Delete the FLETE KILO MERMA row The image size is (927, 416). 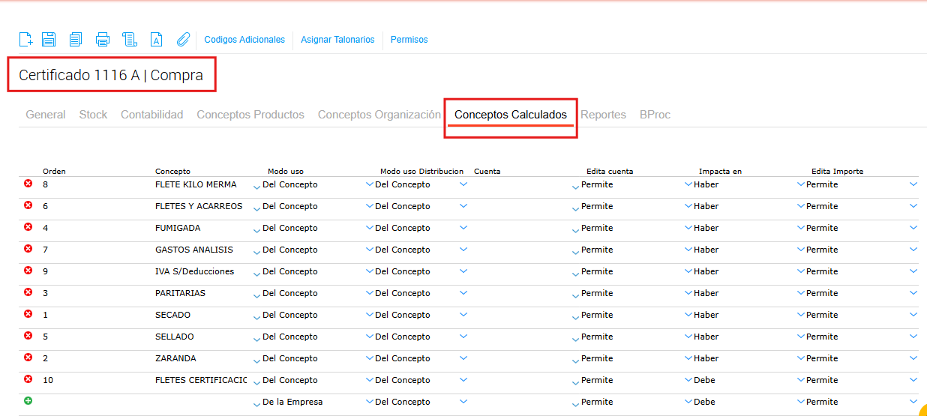28,184
